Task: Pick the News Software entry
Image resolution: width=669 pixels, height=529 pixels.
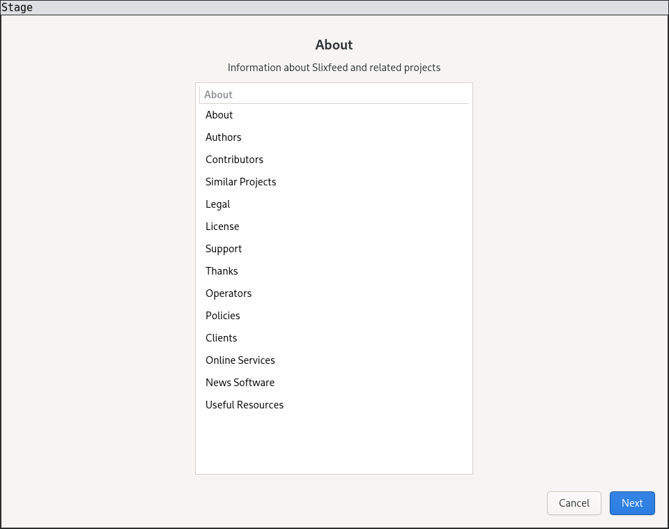Action: 240,383
